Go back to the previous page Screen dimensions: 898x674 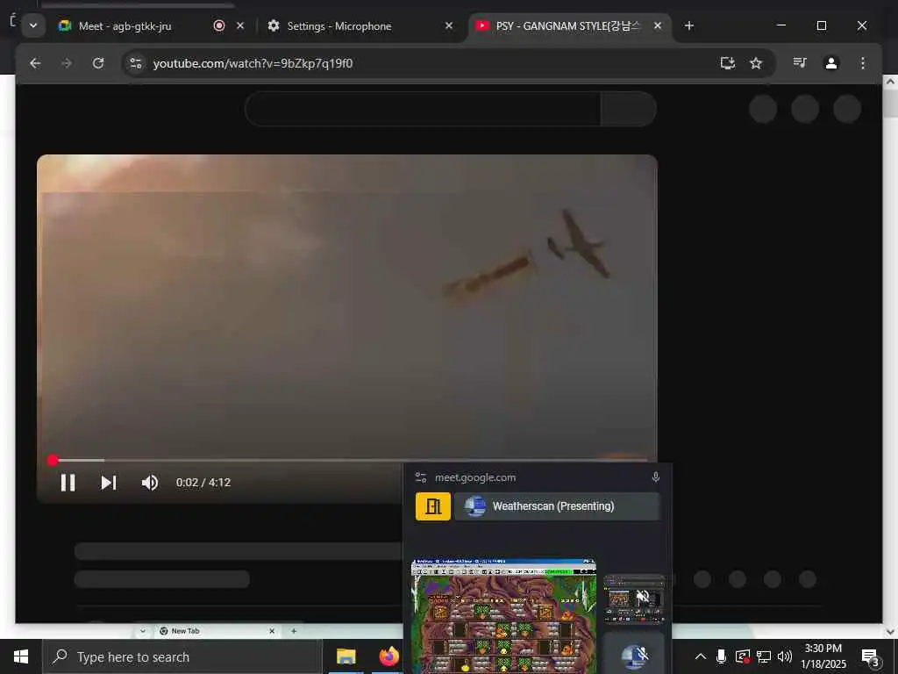tap(35, 63)
